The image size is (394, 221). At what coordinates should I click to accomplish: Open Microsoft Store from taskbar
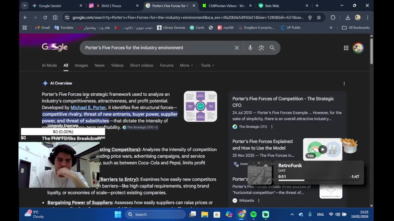[217, 215]
